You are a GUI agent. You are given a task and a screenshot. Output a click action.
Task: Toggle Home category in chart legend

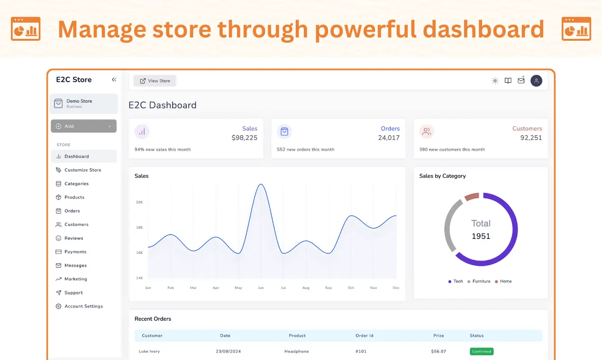click(503, 281)
